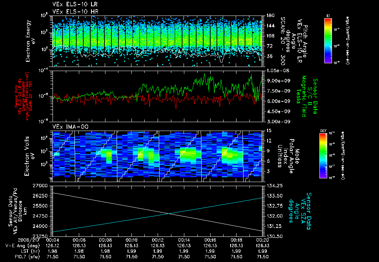The image size is (379, 262).
Task: Click the '00:04' time tick label
Action: point(52,241)
